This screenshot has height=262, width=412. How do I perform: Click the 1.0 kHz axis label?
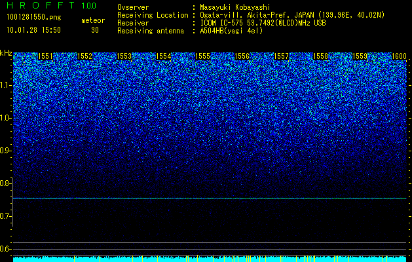point(5,119)
